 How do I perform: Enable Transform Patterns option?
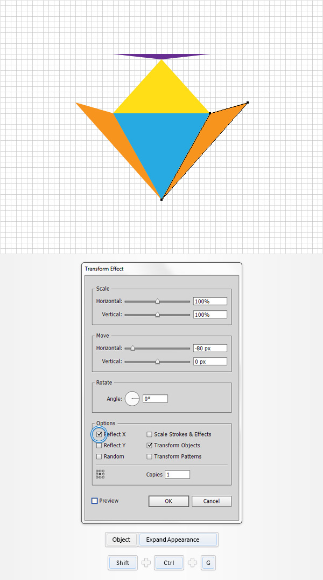(150, 456)
